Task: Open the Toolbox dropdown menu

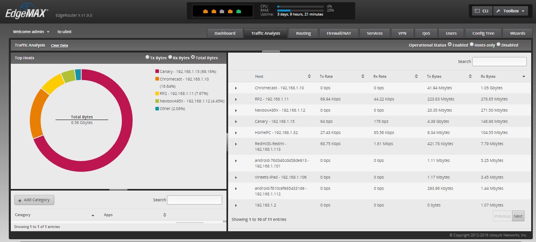Action: coord(510,11)
